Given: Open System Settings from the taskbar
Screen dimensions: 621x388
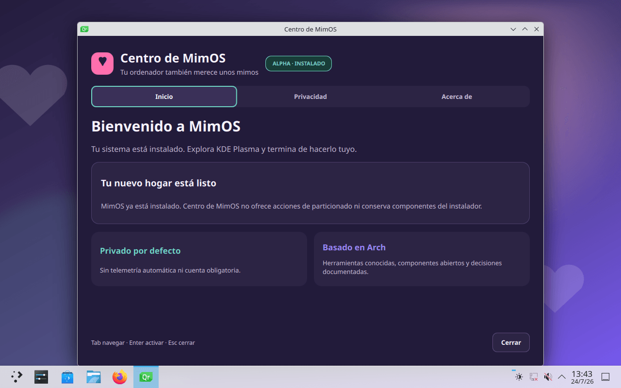Looking at the screenshot, I should 41,377.
